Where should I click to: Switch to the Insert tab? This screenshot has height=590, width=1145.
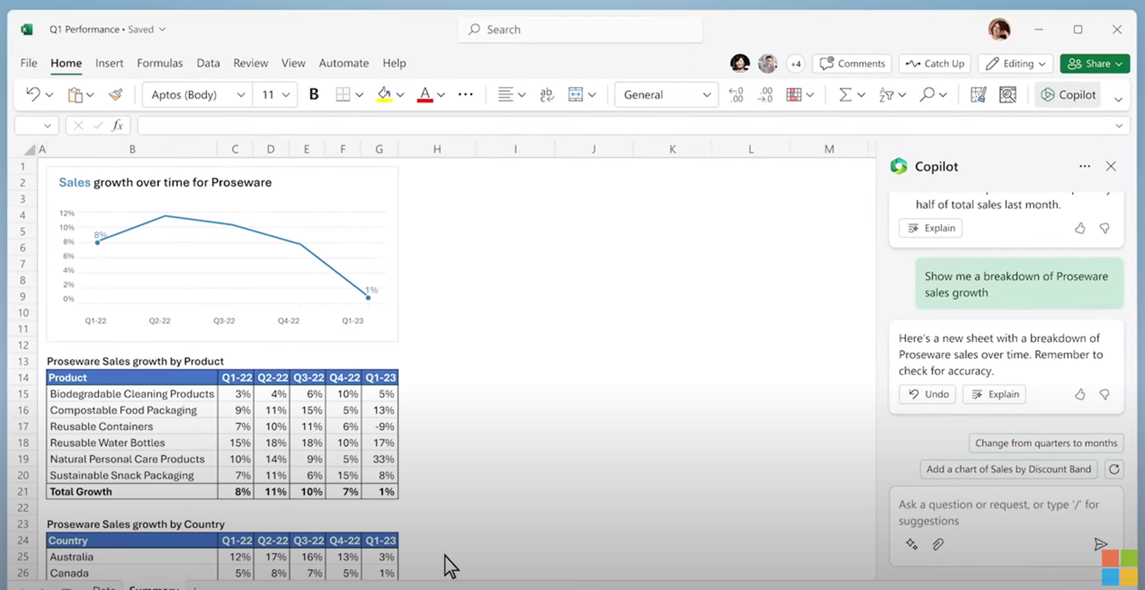point(109,63)
